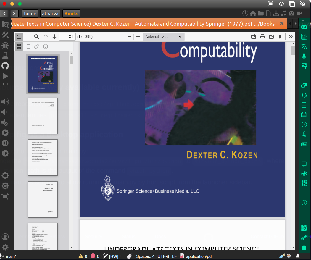Open recent locations clock icon
This screenshot has width=311, height=260.
click(245, 13)
